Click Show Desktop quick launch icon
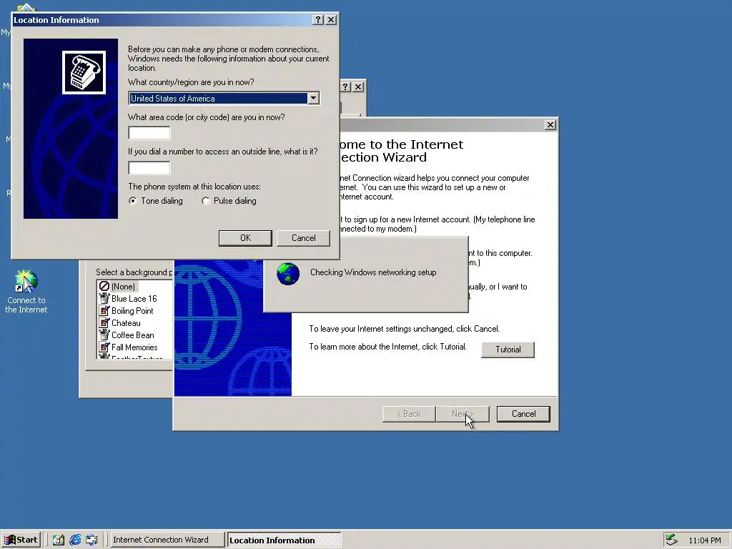The height and width of the screenshot is (549, 732). (59, 540)
